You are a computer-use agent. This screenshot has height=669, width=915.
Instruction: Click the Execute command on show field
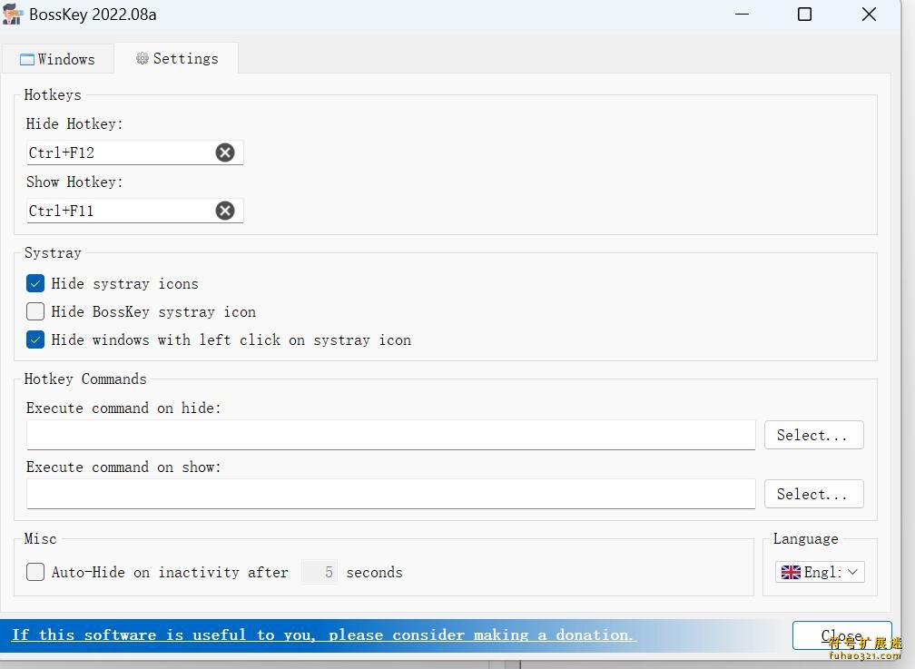(x=391, y=494)
